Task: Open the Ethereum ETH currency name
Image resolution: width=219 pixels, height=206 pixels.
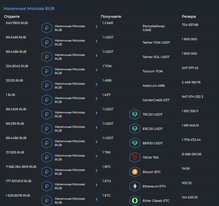Action: coord(154,186)
